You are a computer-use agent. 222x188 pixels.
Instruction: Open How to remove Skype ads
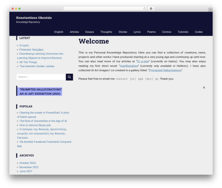click(x=35, y=125)
